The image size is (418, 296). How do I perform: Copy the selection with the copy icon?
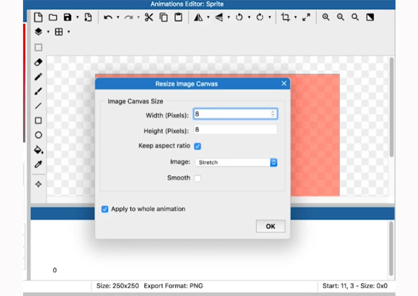pos(163,18)
